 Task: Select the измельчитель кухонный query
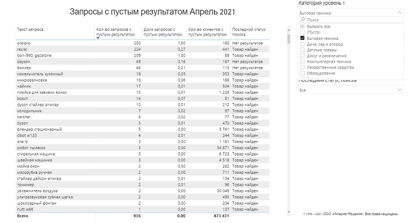[x=40, y=74]
